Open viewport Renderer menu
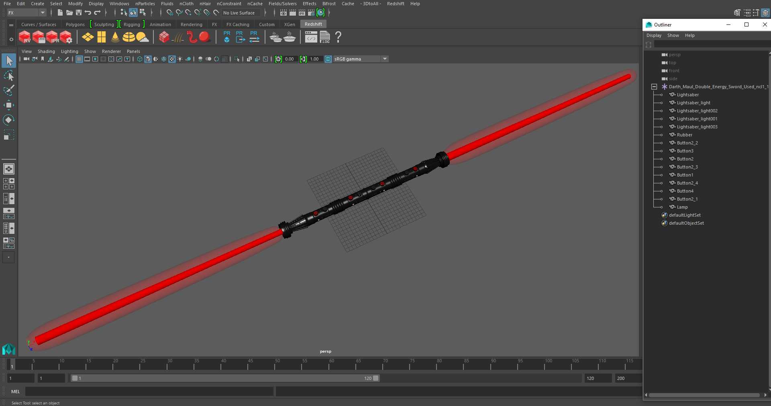The width and height of the screenshot is (771, 406). pyautogui.click(x=111, y=51)
